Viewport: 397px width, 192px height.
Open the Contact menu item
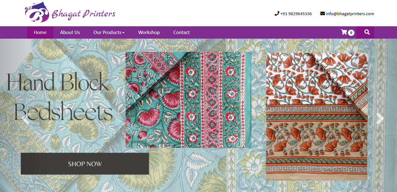181,32
